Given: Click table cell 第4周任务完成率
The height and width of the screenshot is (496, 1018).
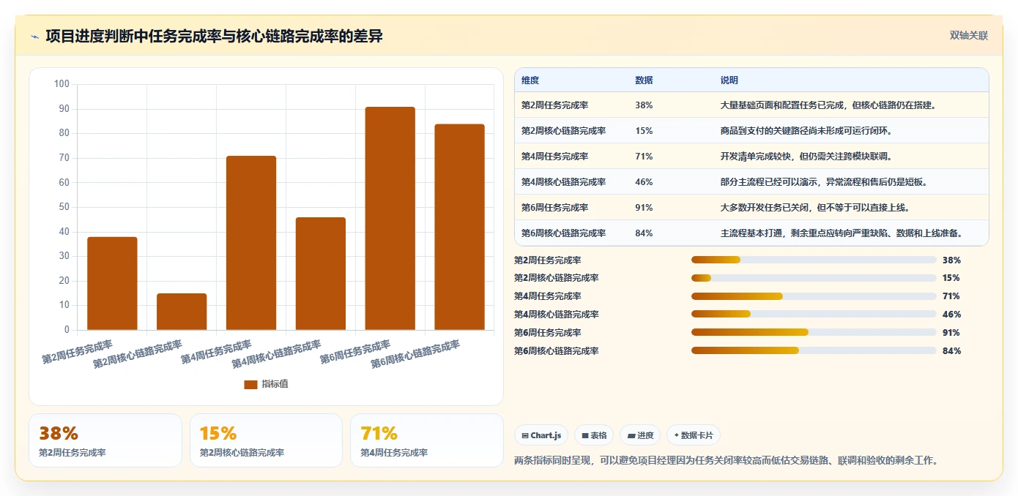Looking at the screenshot, I should pos(554,157).
